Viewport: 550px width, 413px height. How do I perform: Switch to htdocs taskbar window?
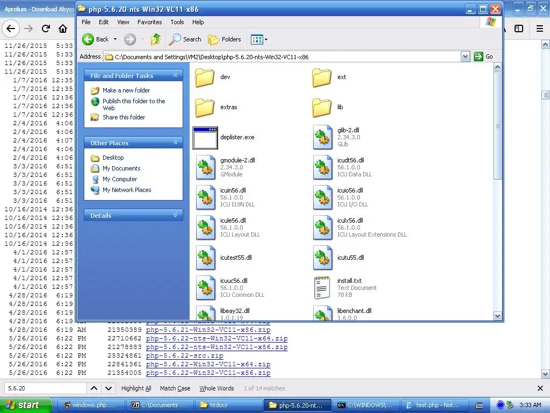(228, 405)
